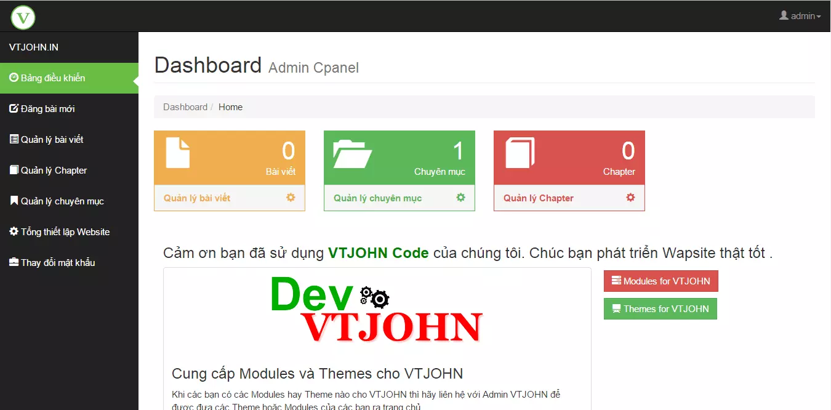The height and width of the screenshot is (410, 831).
Task: Click the book icon in red card
Action: point(520,153)
